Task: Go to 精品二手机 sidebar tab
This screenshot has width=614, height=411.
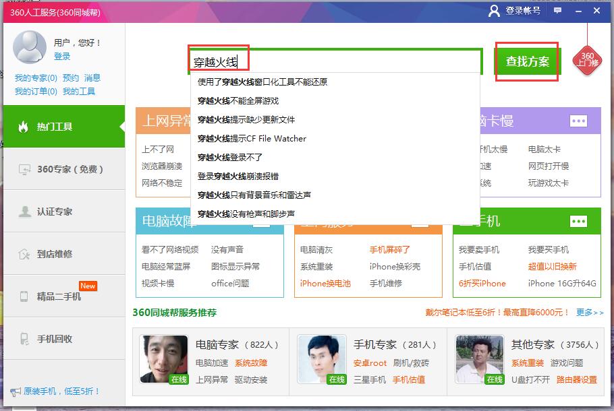Action: [x=64, y=296]
